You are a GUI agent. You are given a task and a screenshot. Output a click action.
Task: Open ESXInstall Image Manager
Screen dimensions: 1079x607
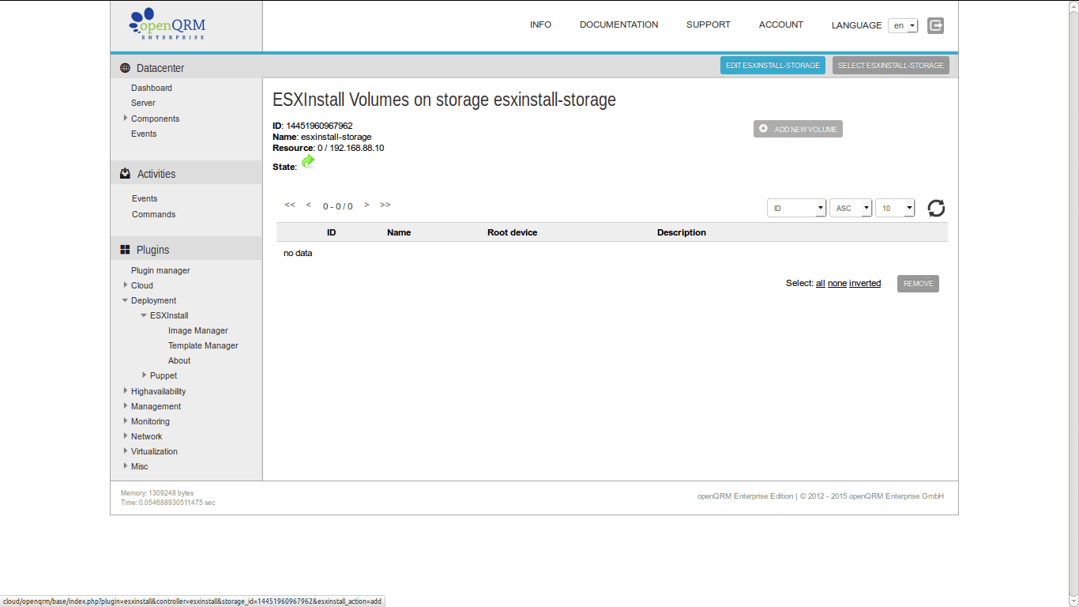click(x=198, y=330)
